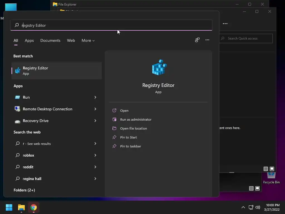Click the volume speaker icon in tray

(x=258, y=207)
